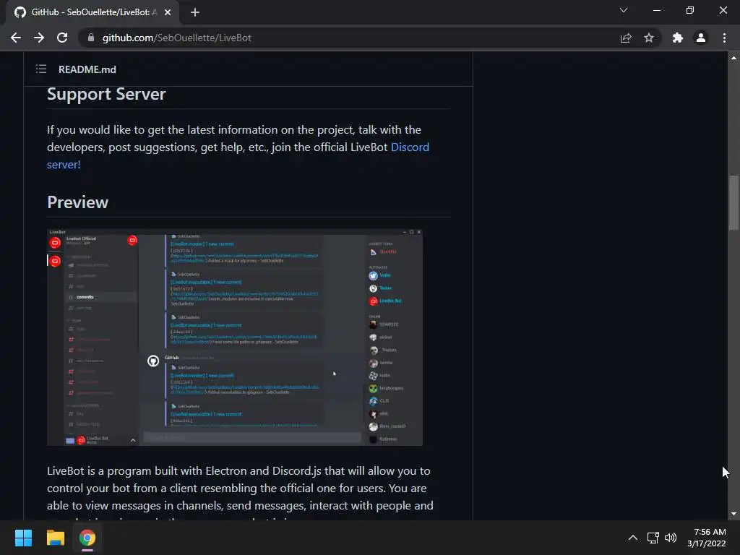
Task: Reload the GitHub page
Action: click(62, 38)
